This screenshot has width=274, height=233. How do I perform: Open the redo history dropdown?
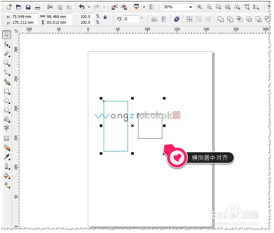104,7
